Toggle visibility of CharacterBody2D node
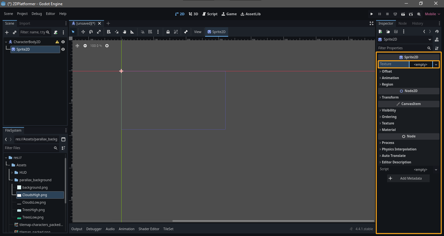 [63, 42]
